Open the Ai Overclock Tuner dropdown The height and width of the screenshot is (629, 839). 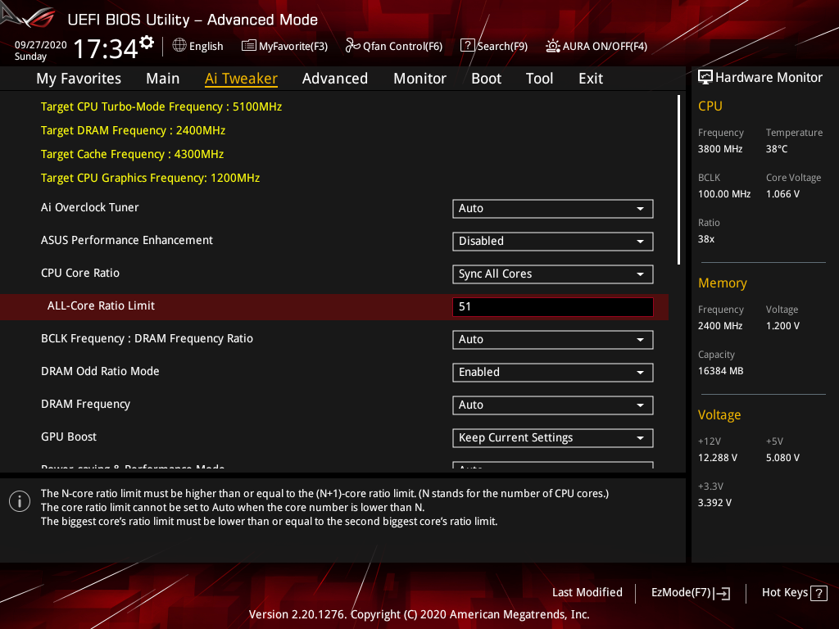[553, 209]
